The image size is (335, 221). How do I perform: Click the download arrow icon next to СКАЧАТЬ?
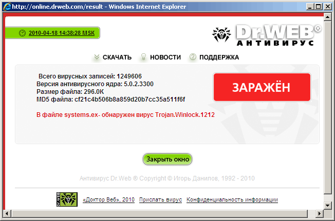[97, 57]
